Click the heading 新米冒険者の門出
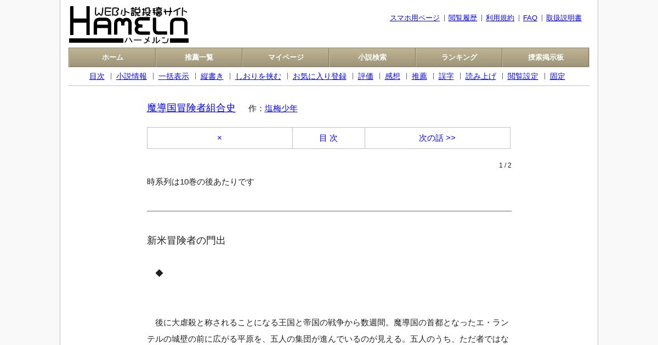The height and width of the screenshot is (345, 658). [x=186, y=240]
